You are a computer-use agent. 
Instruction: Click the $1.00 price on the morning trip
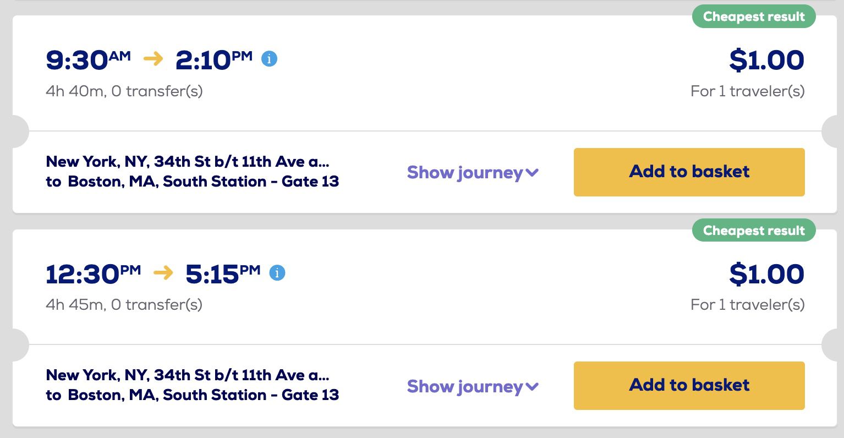[x=766, y=60]
